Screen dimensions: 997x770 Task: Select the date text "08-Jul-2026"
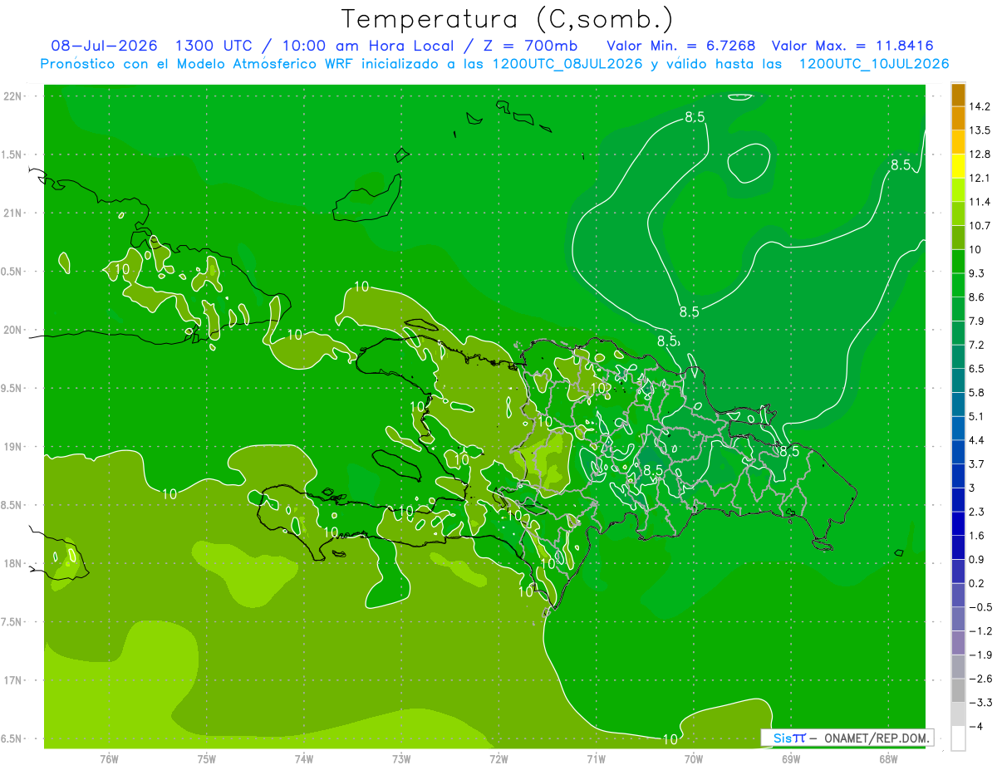[x=104, y=45]
